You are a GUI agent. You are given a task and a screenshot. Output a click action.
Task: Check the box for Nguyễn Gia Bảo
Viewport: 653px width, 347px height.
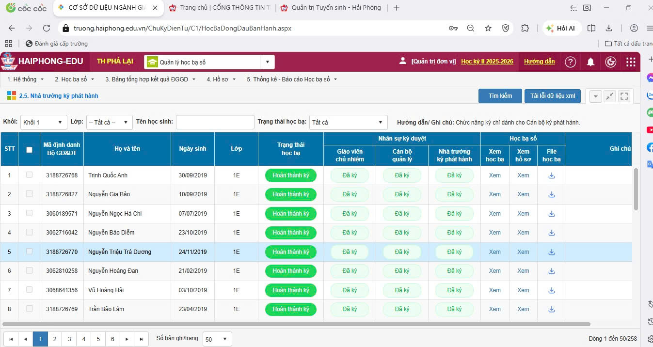point(29,194)
